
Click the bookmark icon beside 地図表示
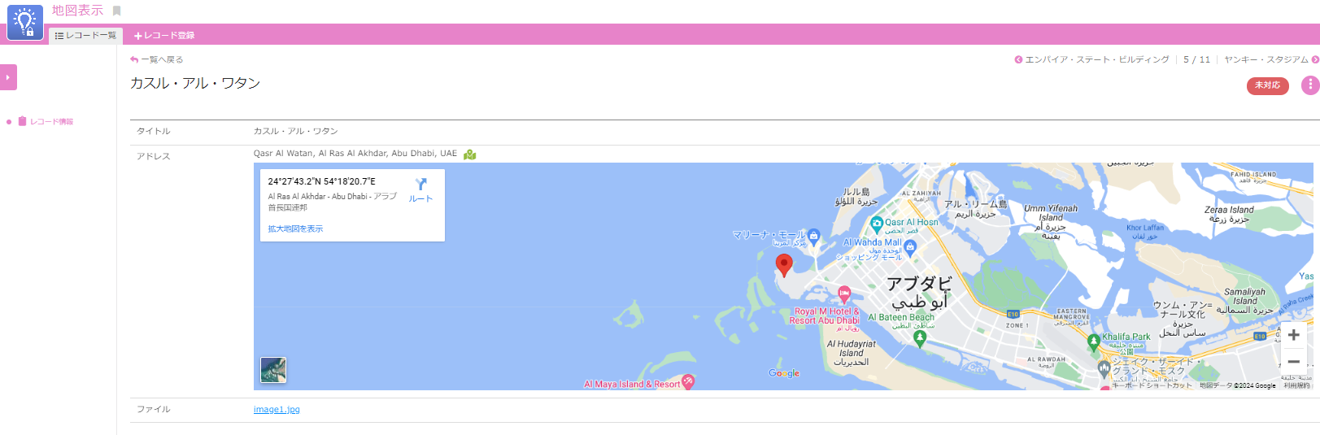click(x=117, y=11)
